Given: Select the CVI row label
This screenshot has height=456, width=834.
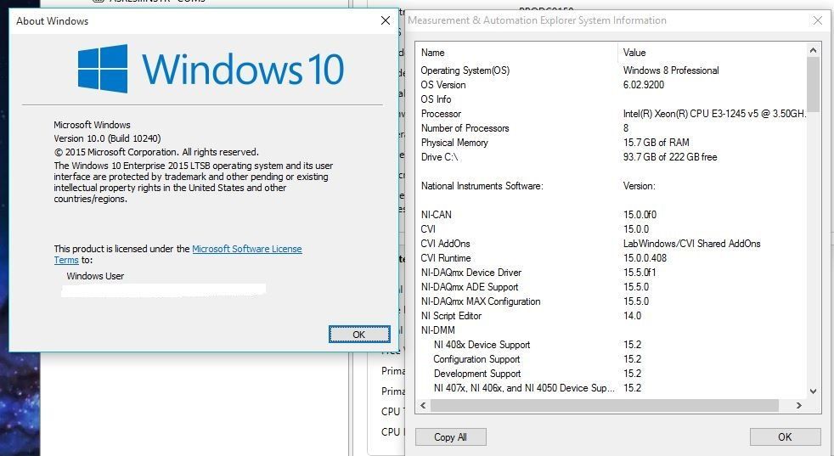Looking at the screenshot, I should (x=428, y=228).
